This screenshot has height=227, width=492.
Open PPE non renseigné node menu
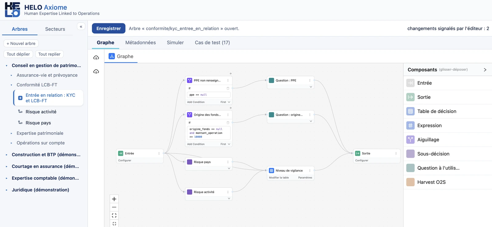(x=228, y=81)
